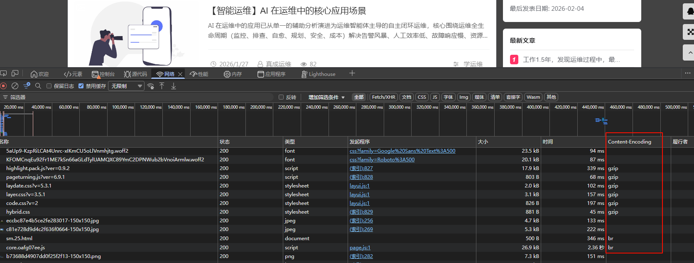Screen dimensions: 694x263
Task: Sort by 名称 column header
Action: coord(108,142)
